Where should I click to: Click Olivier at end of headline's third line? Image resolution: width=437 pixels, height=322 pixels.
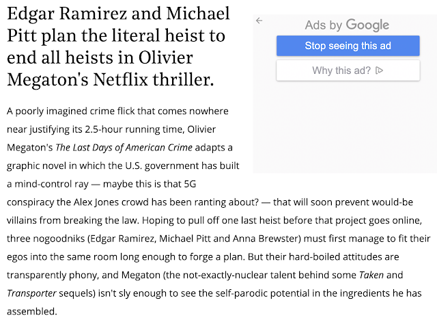165,57
